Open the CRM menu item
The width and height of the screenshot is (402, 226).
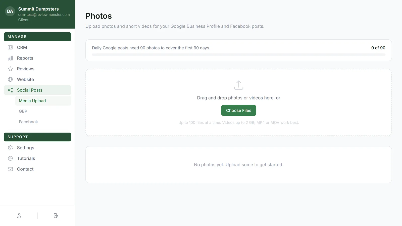tap(37, 47)
